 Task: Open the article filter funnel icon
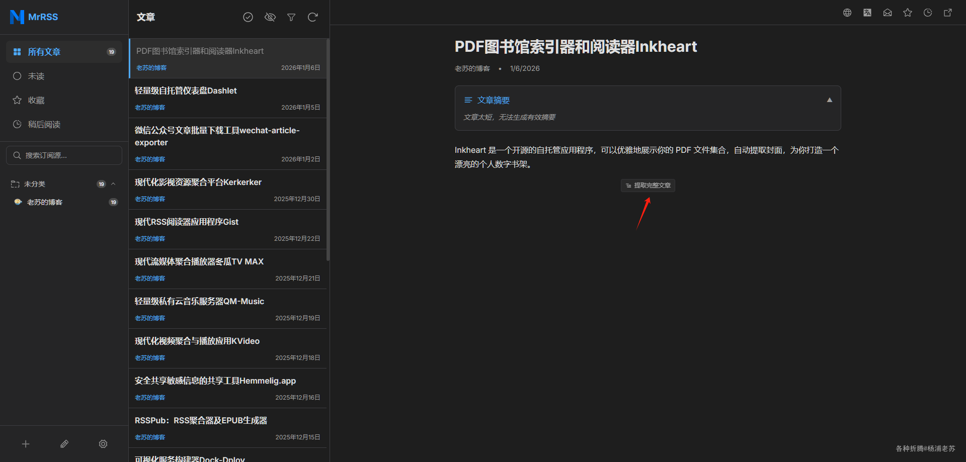(291, 17)
